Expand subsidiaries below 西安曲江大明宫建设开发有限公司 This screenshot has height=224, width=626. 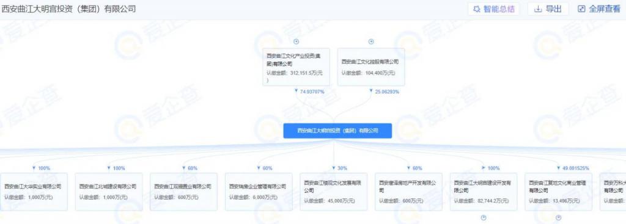click(484, 218)
